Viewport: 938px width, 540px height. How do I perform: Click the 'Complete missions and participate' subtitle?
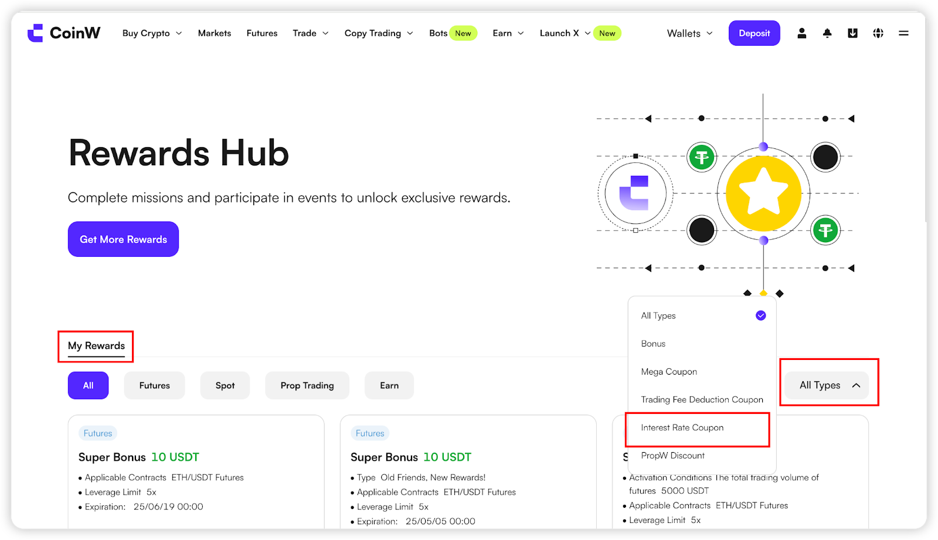click(289, 198)
